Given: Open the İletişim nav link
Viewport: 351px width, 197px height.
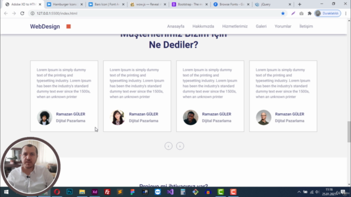Looking at the screenshot, I should [306, 26].
